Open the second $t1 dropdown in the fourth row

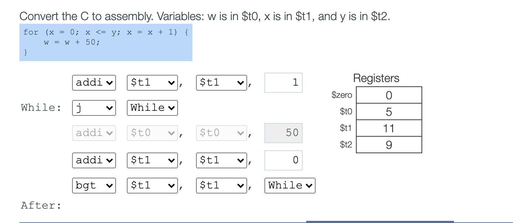pyautogui.click(x=221, y=160)
